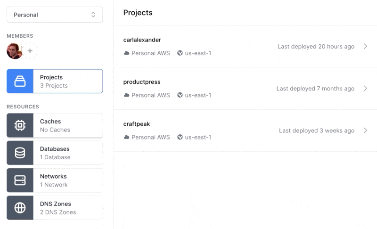
Task: Open the craftpeak project name
Action: coord(137,124)
